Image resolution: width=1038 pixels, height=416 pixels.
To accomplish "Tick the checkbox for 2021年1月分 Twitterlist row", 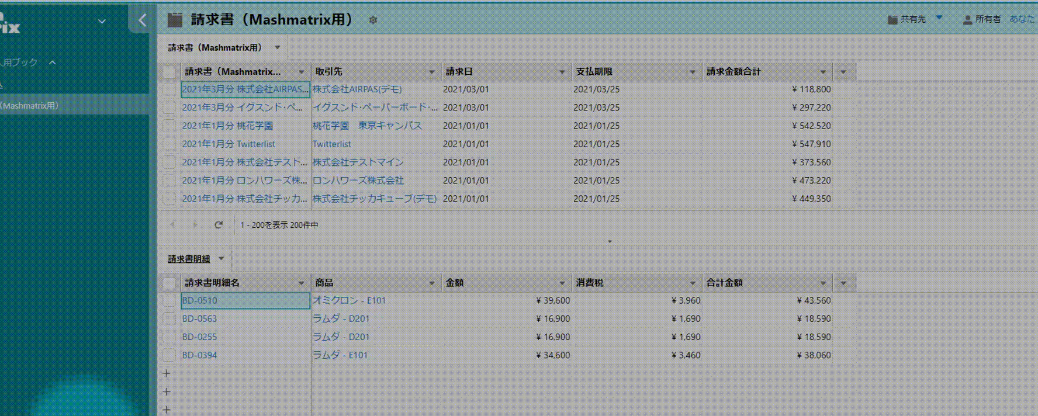I will pyautogui.click(x=169, y=144).
